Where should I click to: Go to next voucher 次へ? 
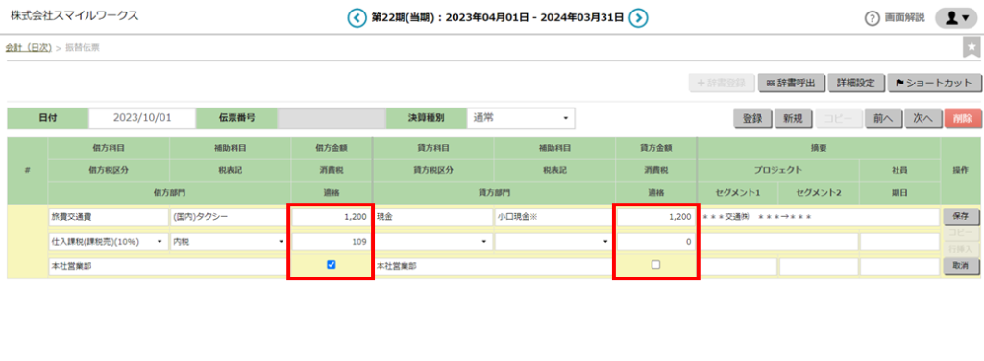pos(923,118)
